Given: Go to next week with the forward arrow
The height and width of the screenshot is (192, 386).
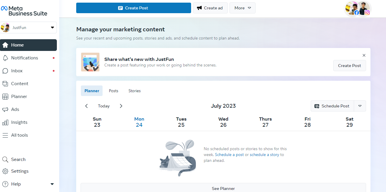Looking at the screenshot, I should click(121, 106).
